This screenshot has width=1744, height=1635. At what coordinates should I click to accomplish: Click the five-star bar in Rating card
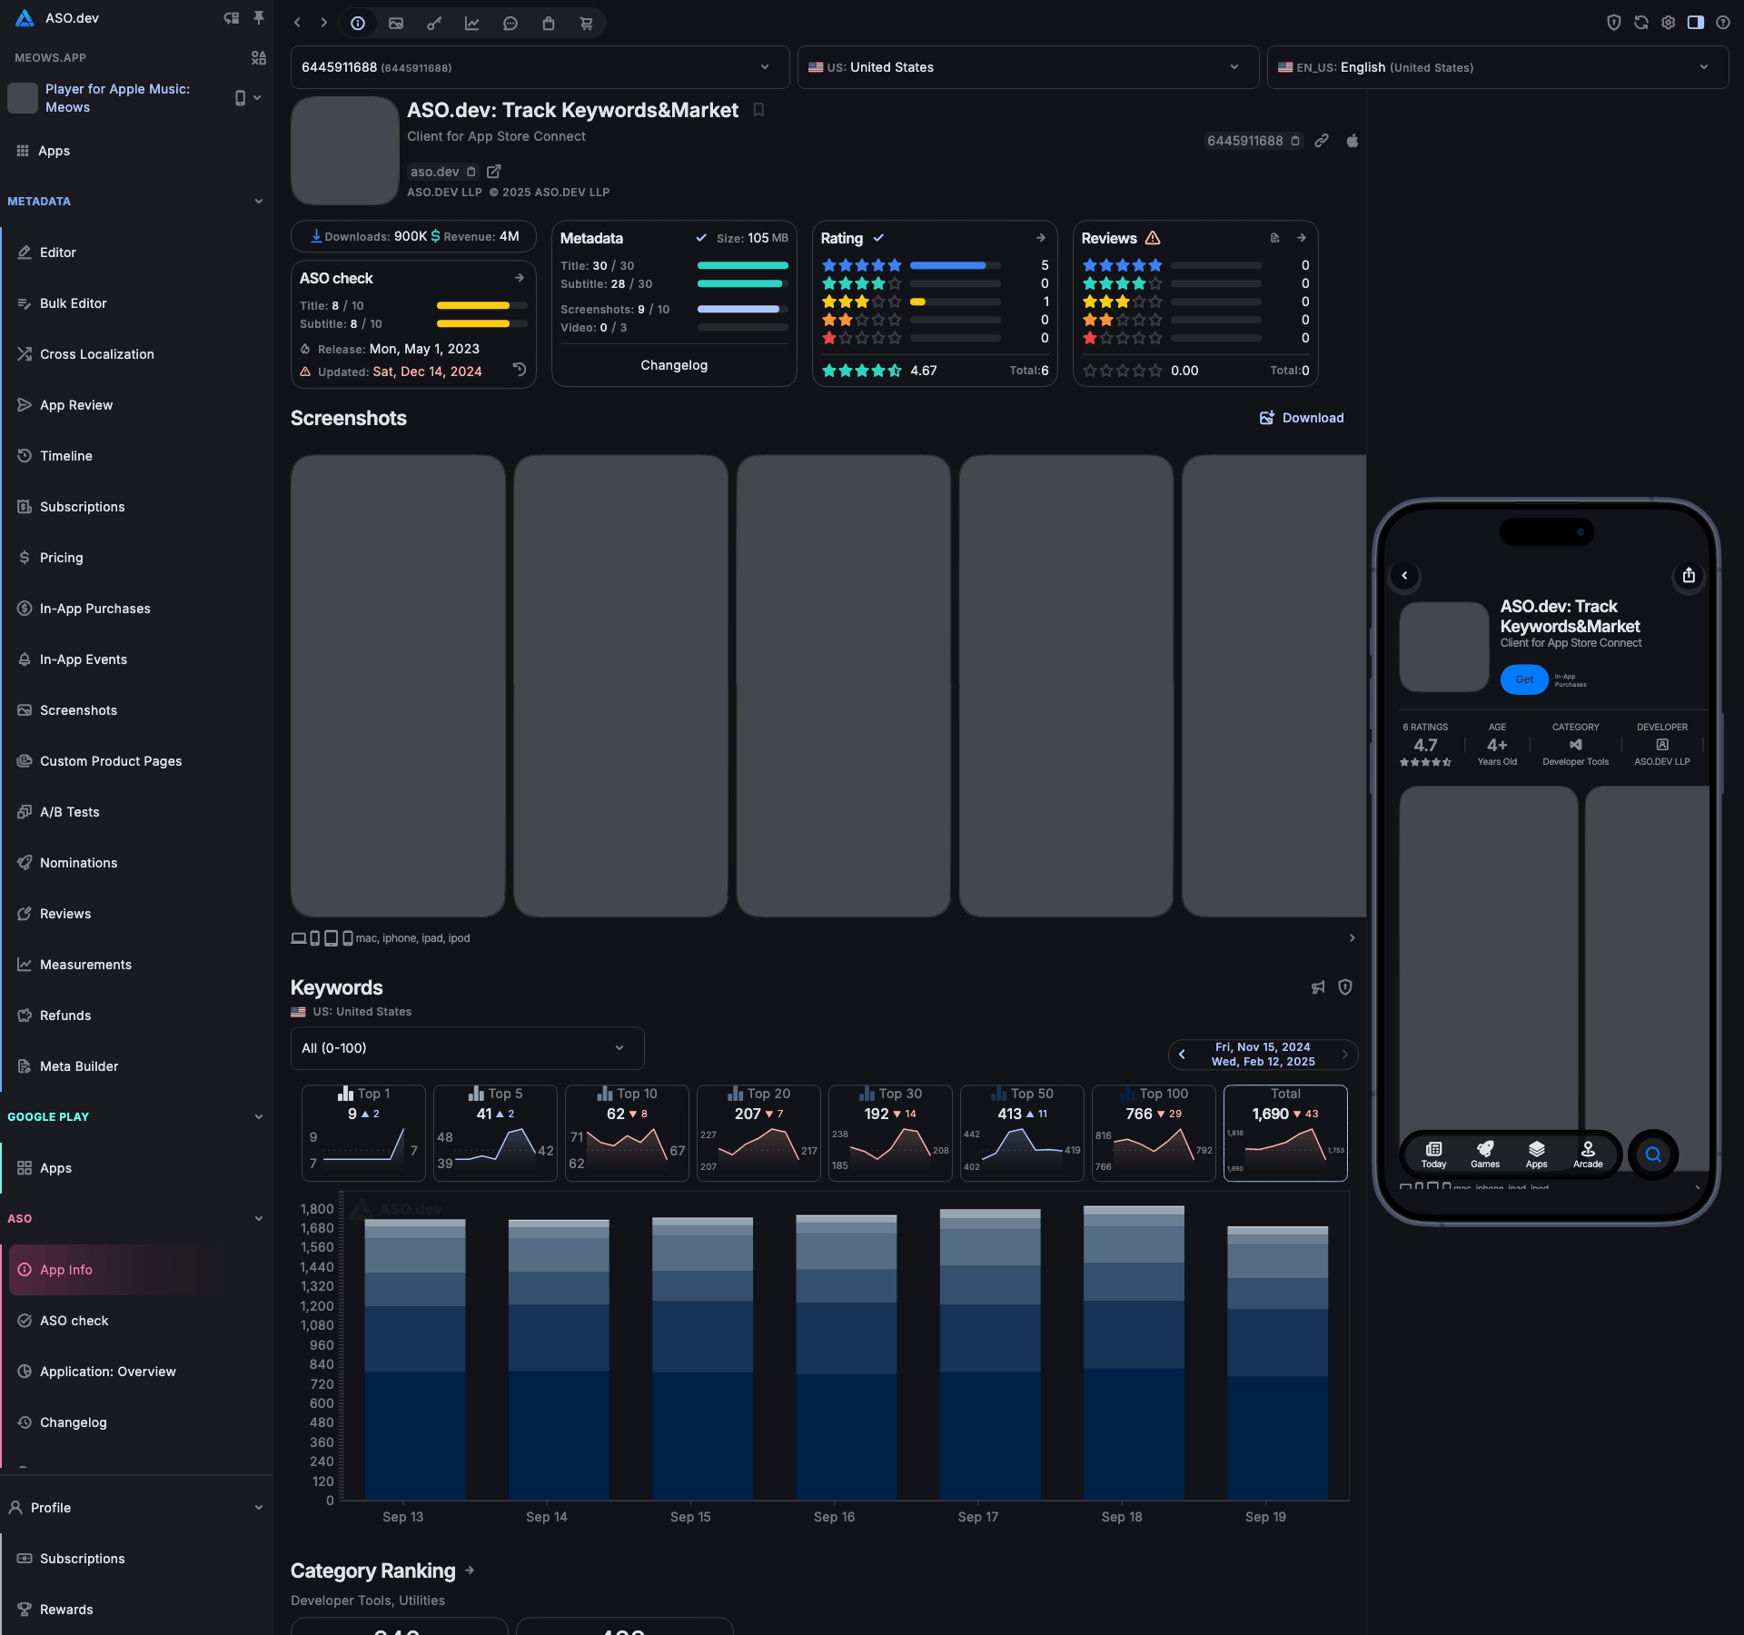pyautogui.click(x=956, y=266)
